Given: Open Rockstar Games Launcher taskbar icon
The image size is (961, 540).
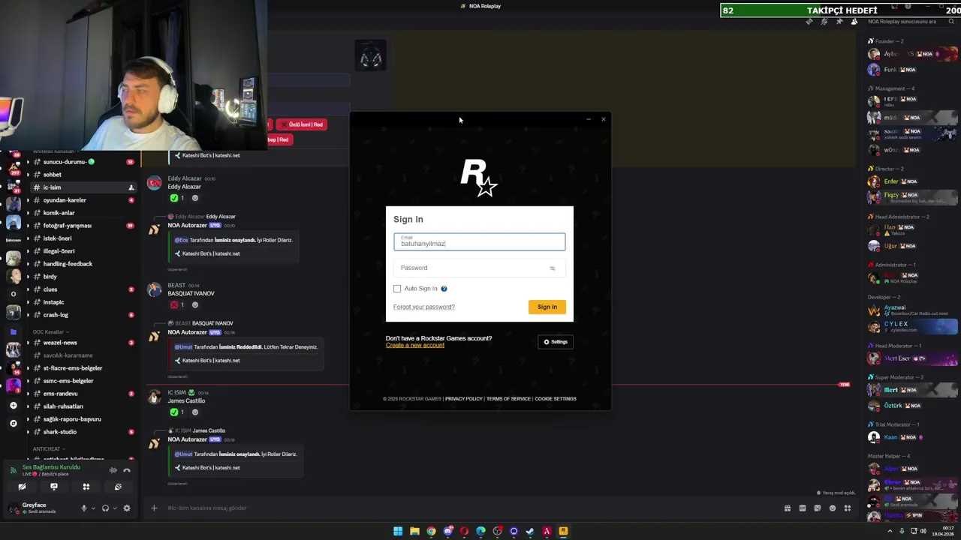Looking at the screenshot, I should [563, 532].
